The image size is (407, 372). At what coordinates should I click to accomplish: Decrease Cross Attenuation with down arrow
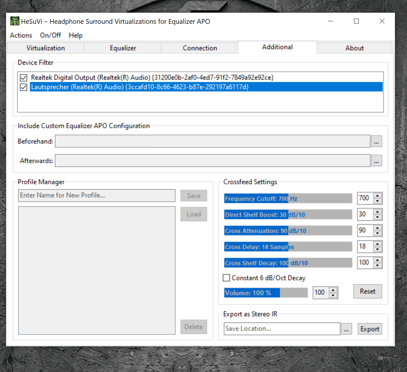(x=377, y=233)
